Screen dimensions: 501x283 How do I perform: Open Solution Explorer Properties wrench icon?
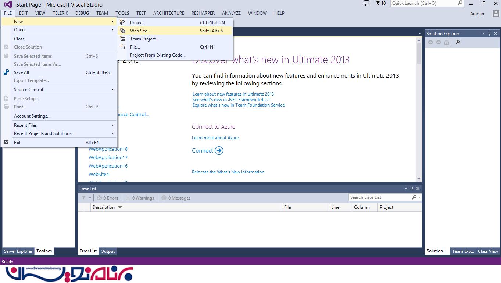tap(458, 42)
